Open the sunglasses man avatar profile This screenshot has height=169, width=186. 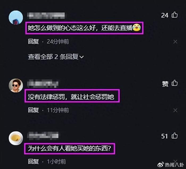(16, 86)
